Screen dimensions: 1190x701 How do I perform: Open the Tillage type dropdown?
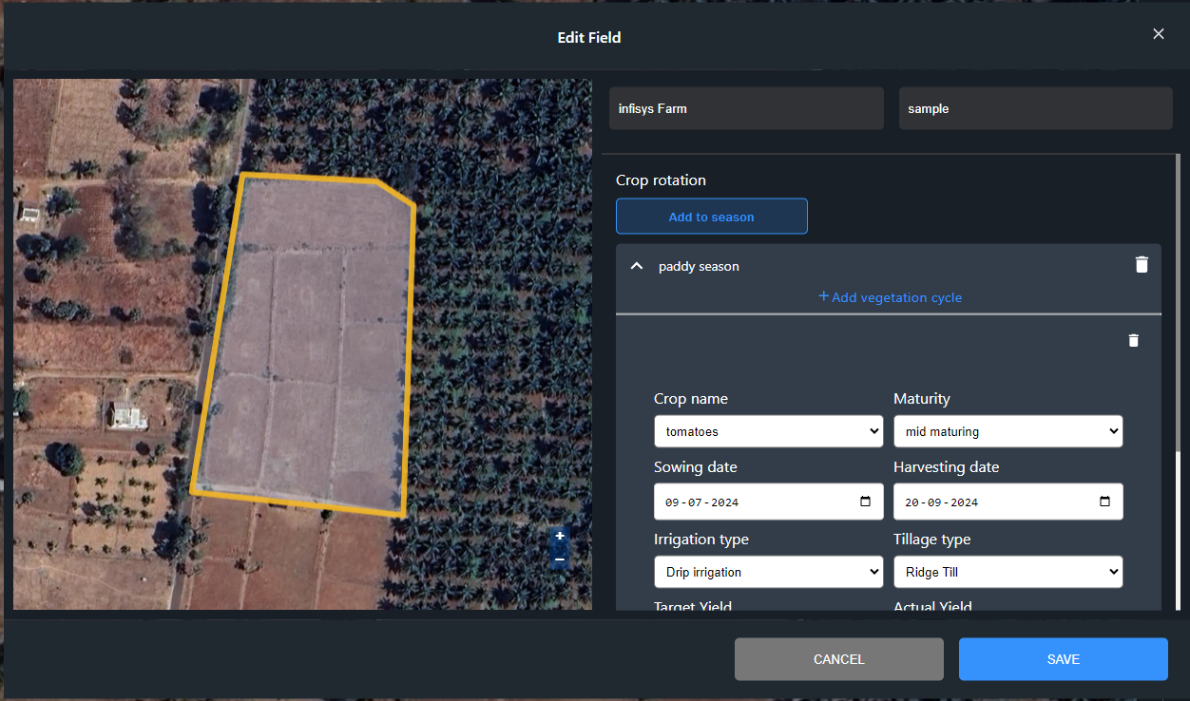point(1008,572)
